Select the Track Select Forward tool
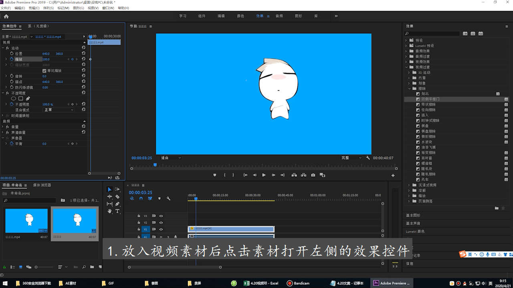 (117, 189)
